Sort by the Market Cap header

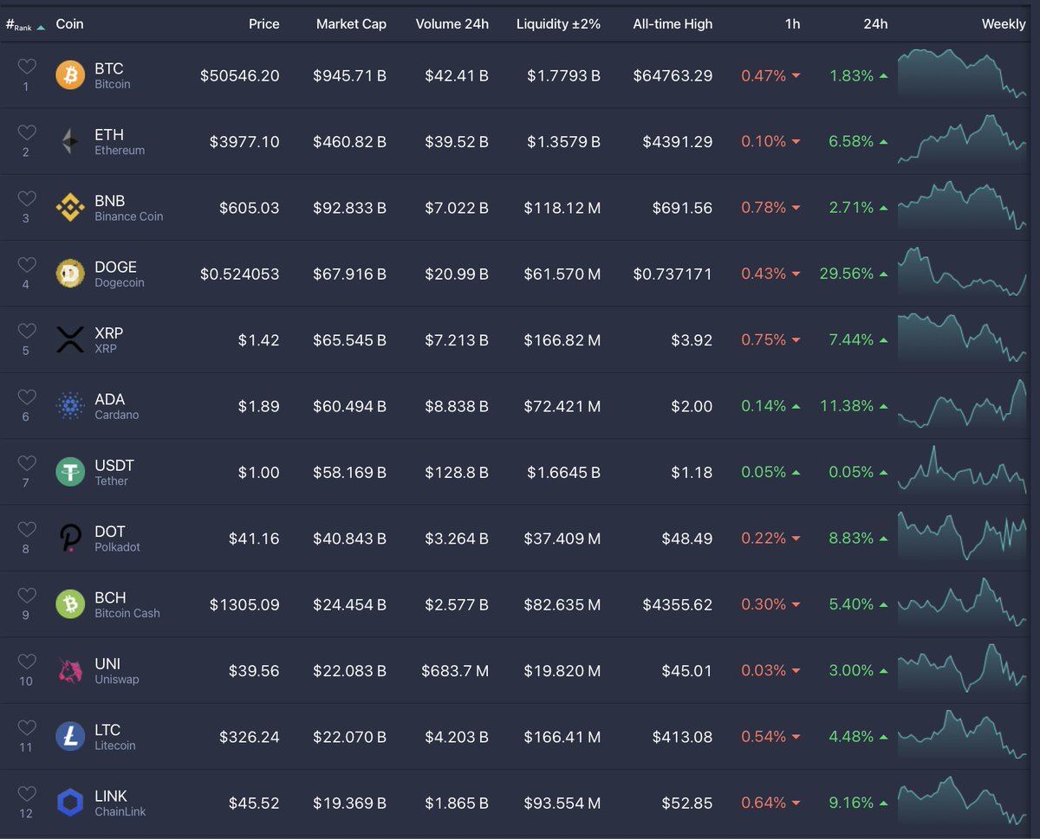point(351,23)
